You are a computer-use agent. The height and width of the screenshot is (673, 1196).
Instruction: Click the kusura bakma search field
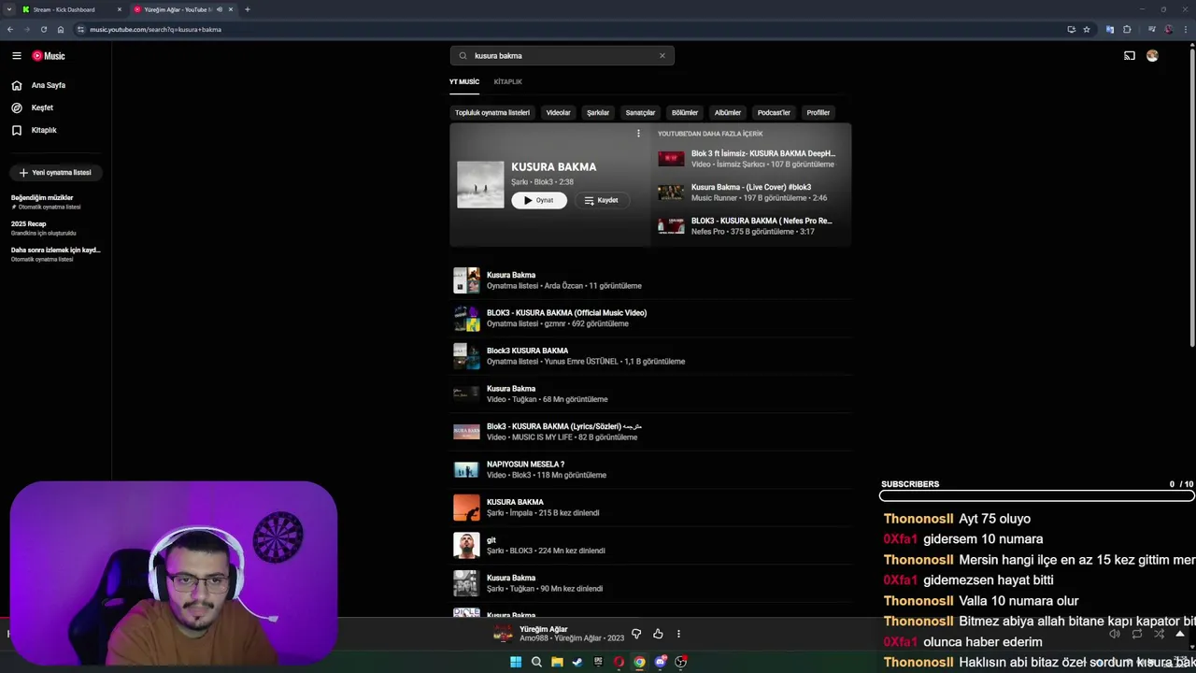[562, 55]
